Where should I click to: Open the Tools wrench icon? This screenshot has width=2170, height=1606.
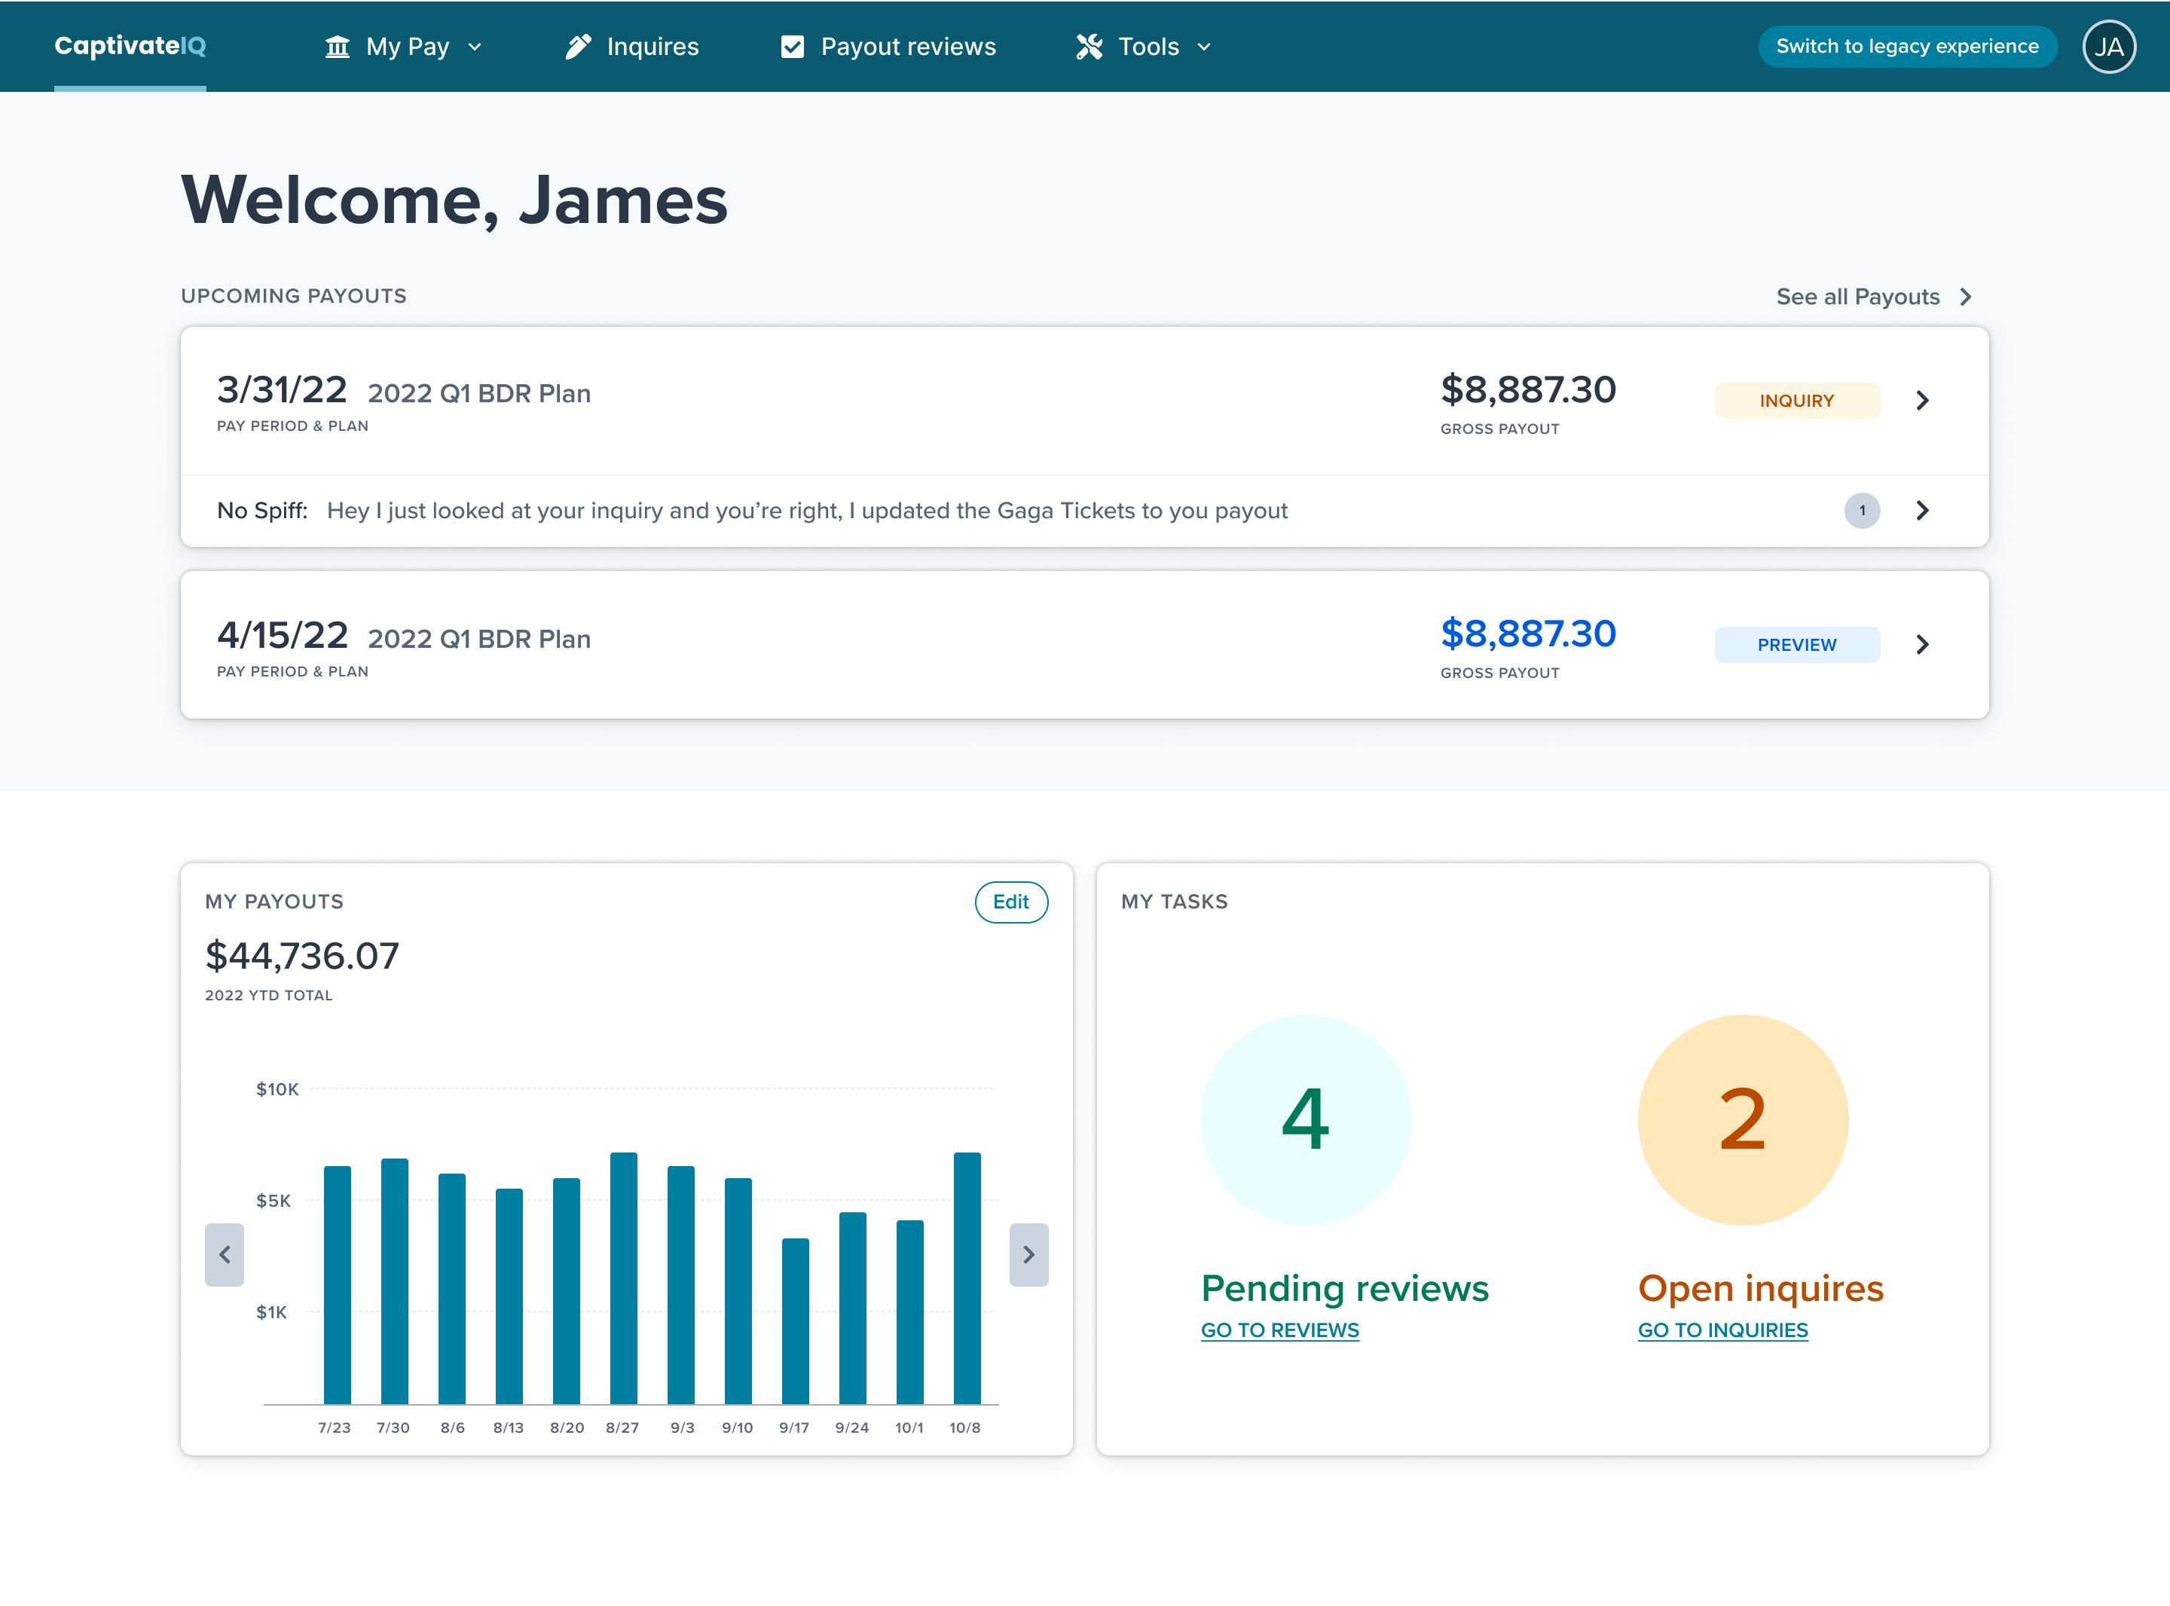point(1090,46)
